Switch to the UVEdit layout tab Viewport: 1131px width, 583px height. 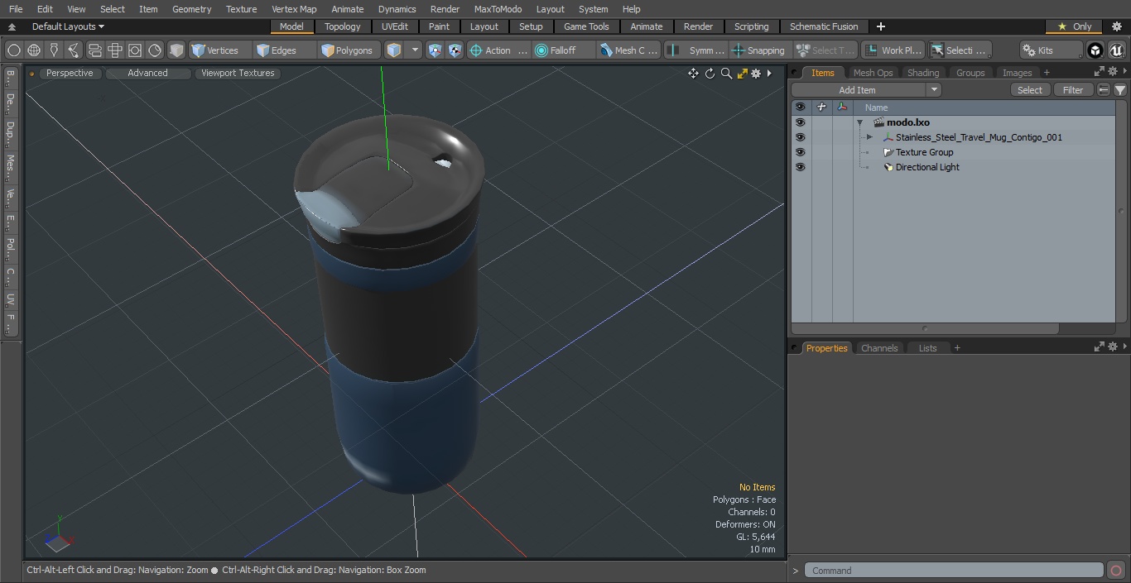(395, 26)
